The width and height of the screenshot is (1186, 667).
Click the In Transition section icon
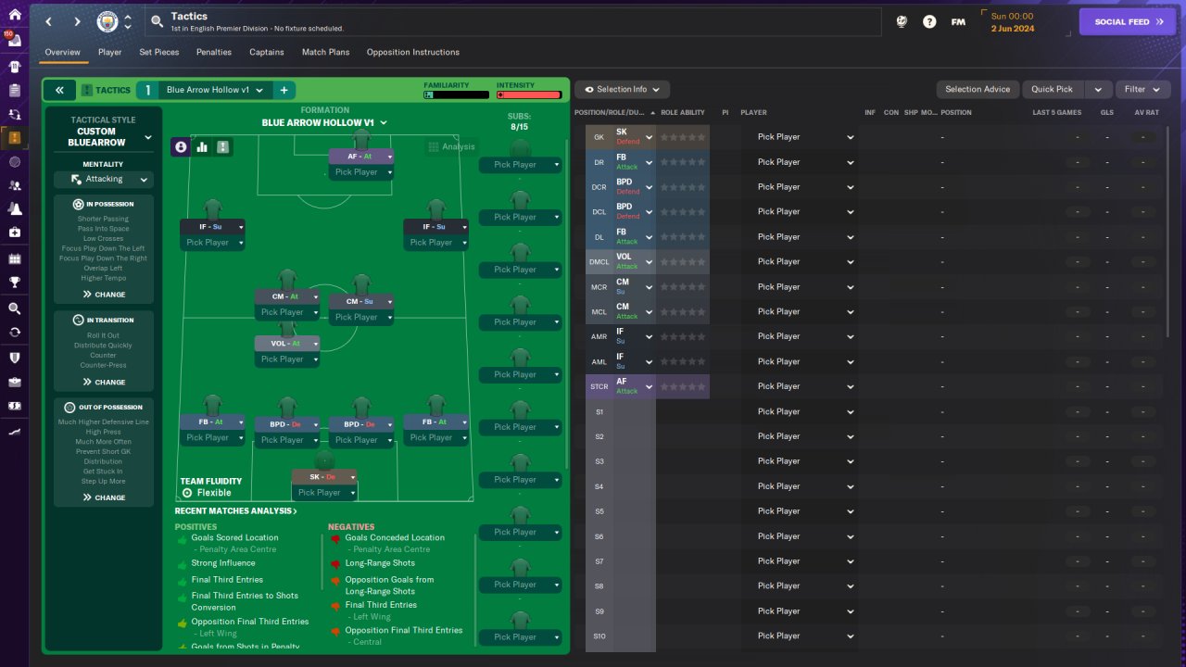[x=78, y=320]
